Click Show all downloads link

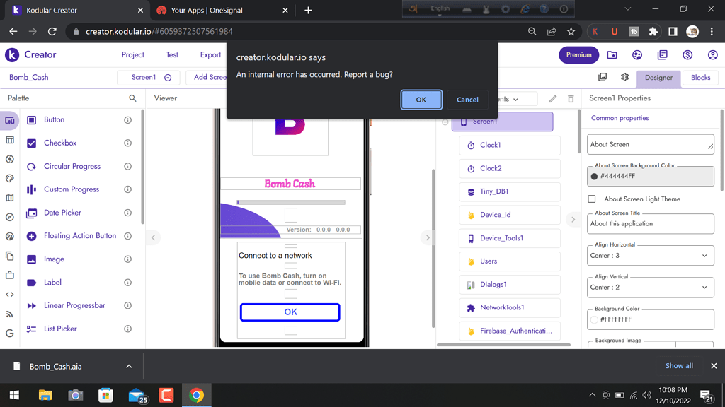(679, 366)
